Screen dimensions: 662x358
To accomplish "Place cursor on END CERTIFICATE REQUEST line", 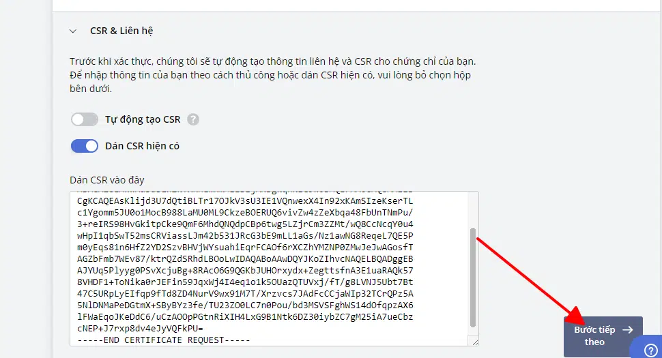I will pyautogui.click(x=164, y=340).
